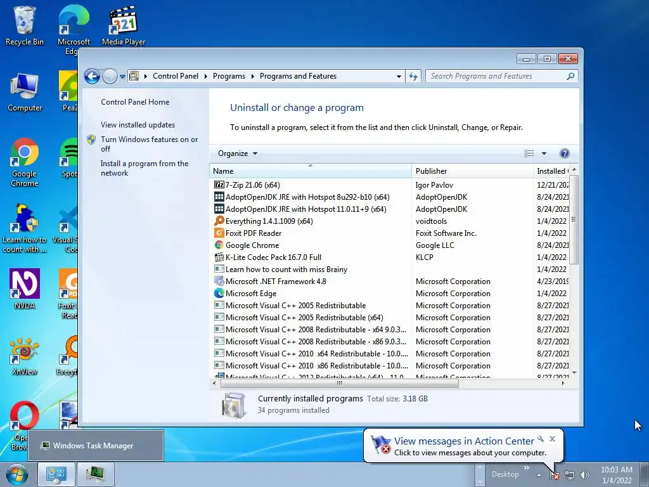Image resolution: width=649 pixels, height=487 pixels.
Task: Open the help question mark icon
Action: 564,153
